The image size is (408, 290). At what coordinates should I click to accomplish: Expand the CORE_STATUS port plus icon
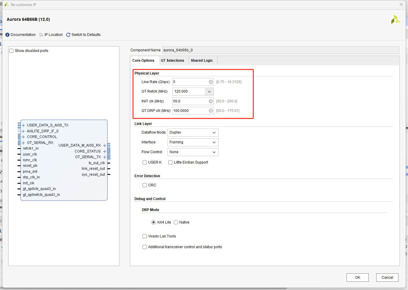point(105,151)
